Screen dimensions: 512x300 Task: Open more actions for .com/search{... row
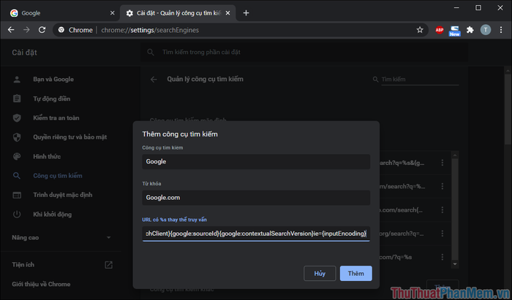(x=443, y=209)
